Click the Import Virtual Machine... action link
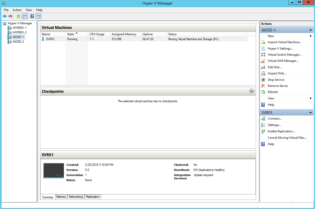 pos(284,42)
